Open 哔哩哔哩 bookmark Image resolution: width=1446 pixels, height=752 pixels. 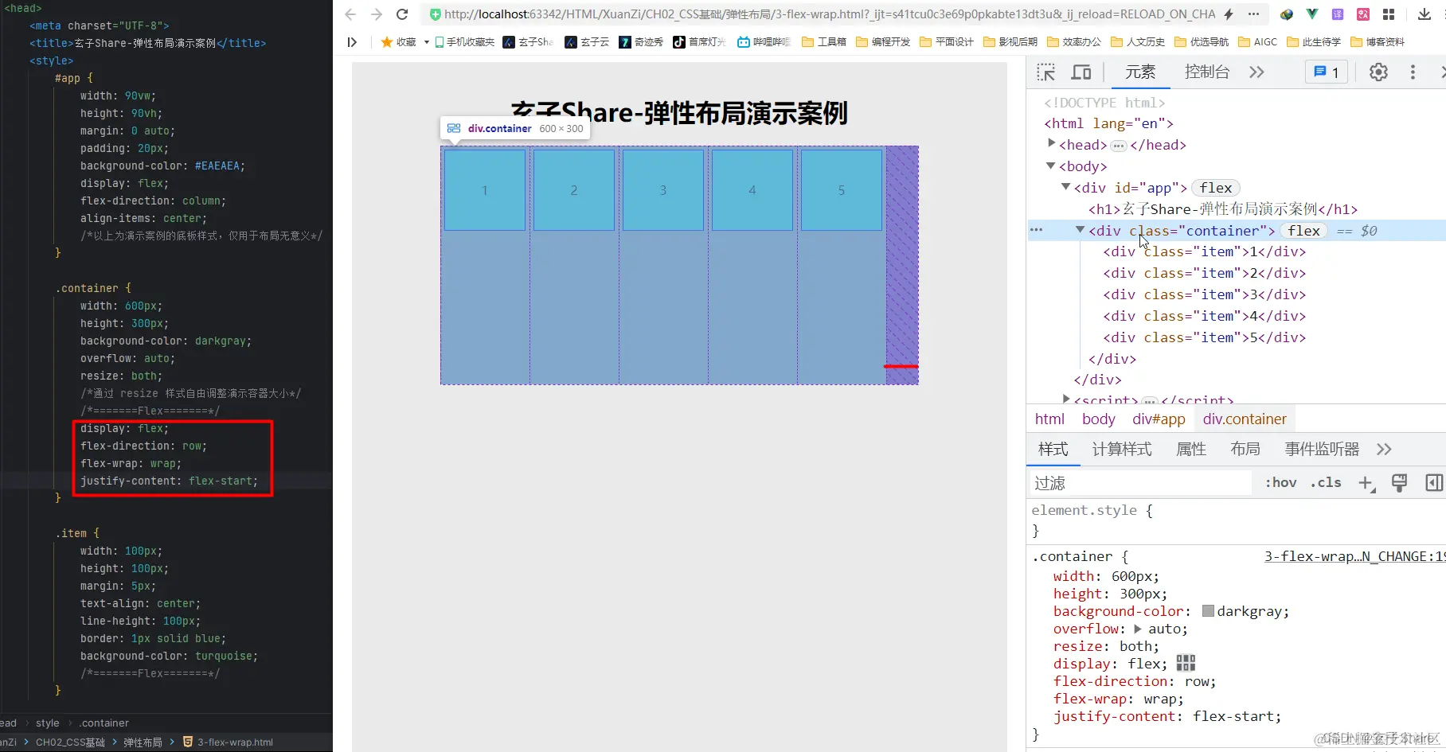[764, 42]
